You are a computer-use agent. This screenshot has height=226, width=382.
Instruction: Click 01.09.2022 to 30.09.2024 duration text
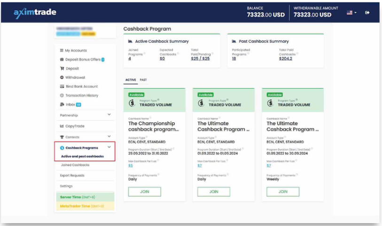point(287,153)
